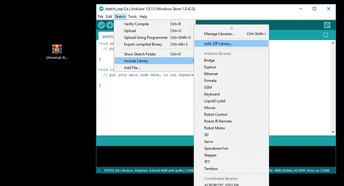Open the Help menu
This screenshot has height=186, width=344.
point(143,17)
